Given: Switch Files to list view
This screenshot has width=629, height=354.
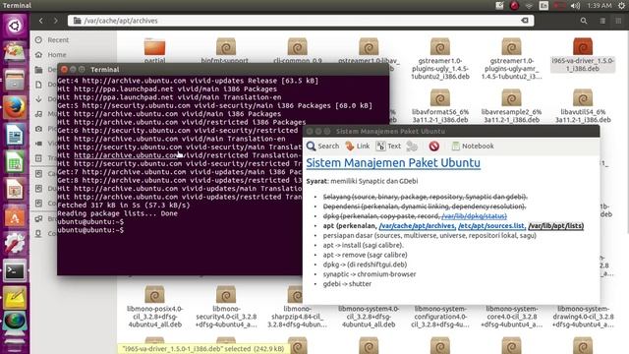Looking at the screenshot, I should [x=602, y=21].
